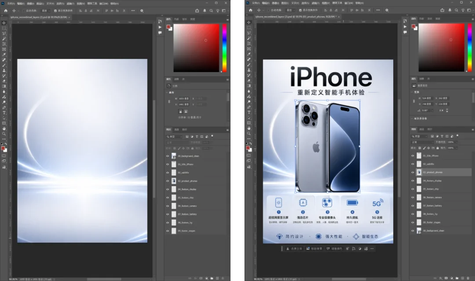Hide 01_title_iPhone layer in left window
The width and height of the screenshot is (475, 281).
click(168, 164)
